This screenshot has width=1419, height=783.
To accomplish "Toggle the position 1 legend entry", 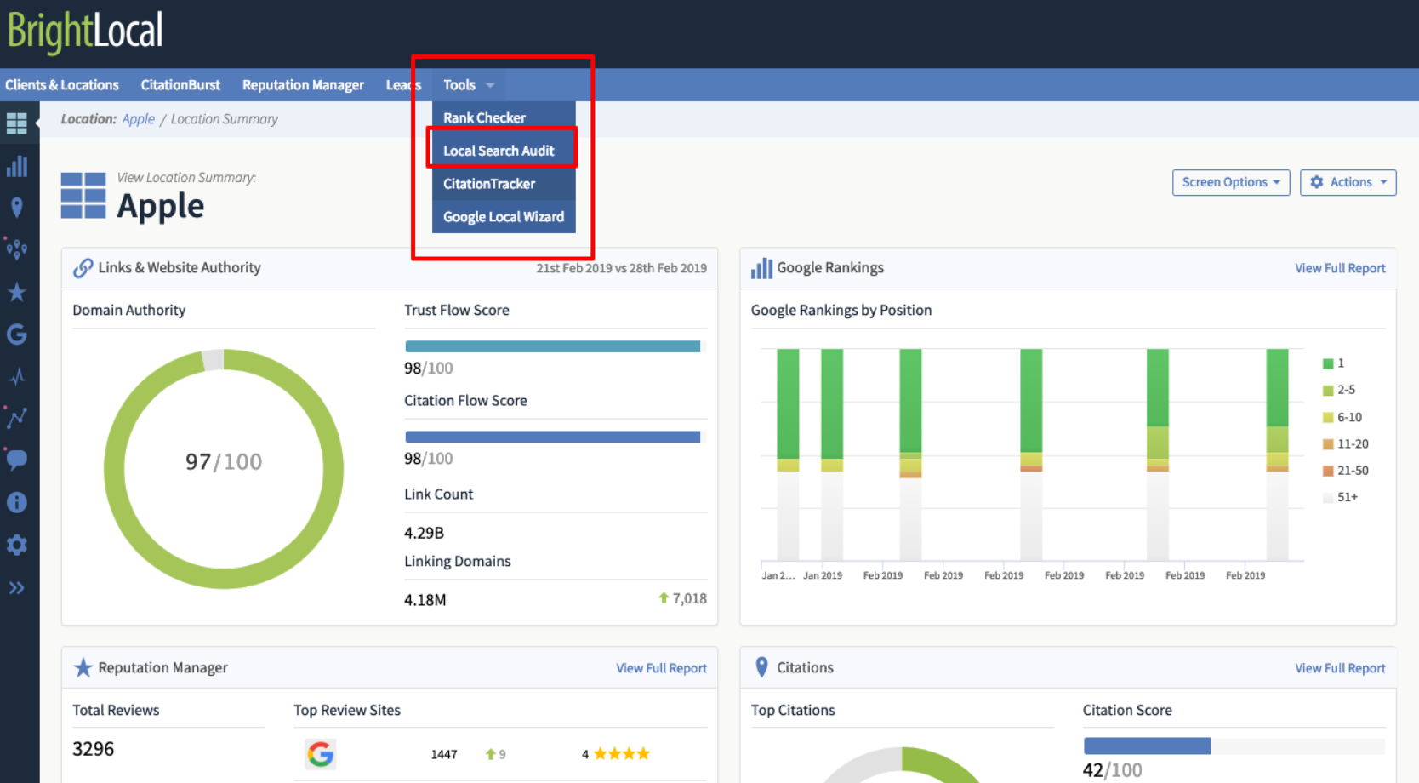I will click(1334, 363).
